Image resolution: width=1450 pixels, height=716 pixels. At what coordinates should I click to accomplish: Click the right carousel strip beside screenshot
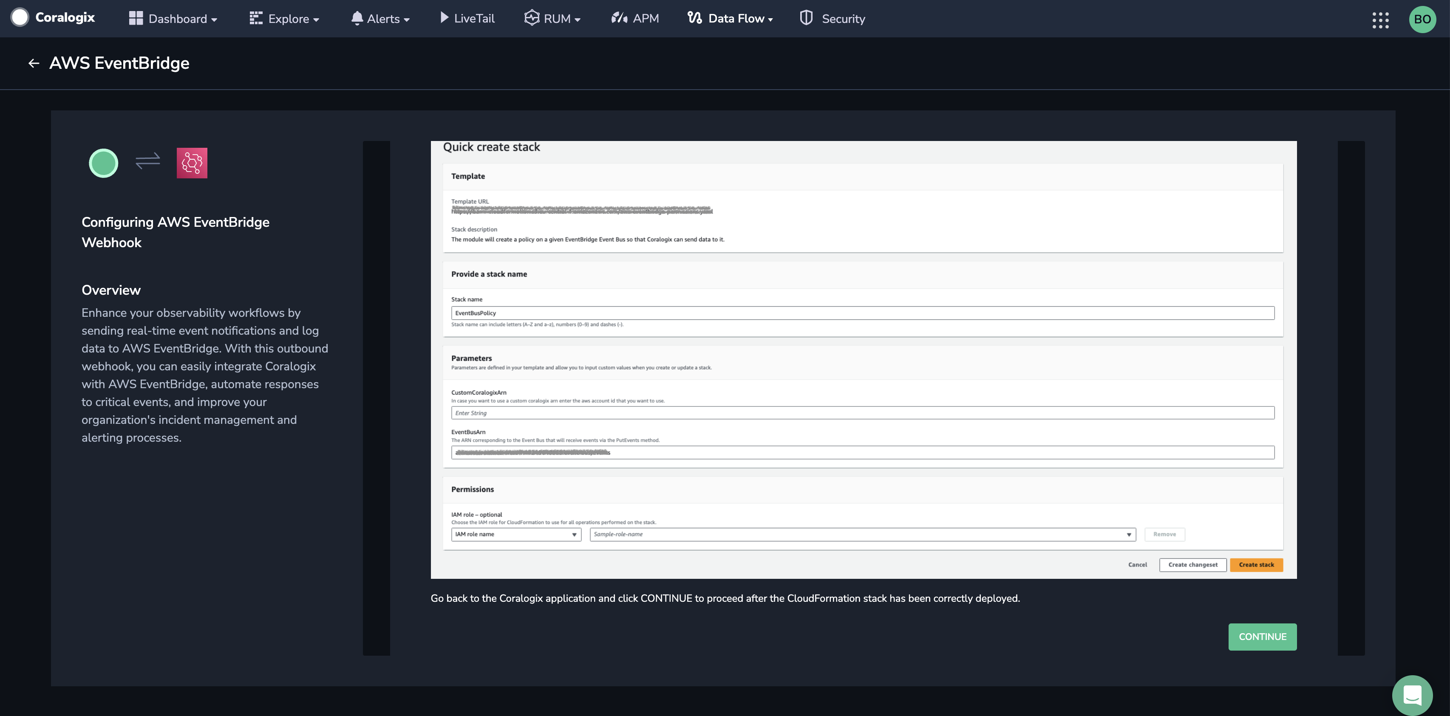click(x=1351, y=398)
